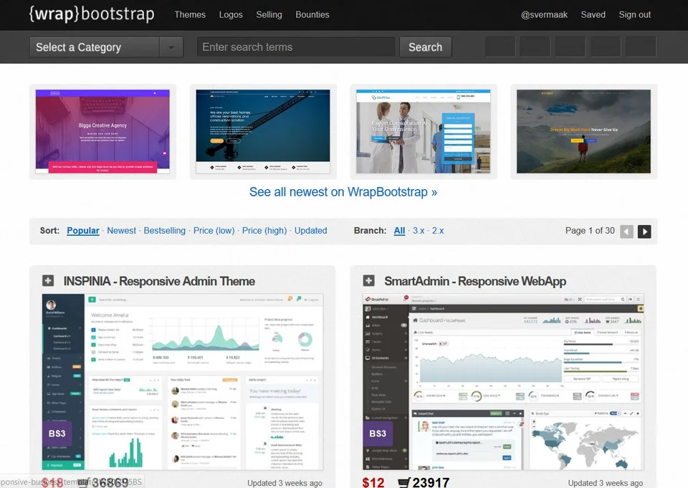Filter by the 2.x branch

click(438, 231)
